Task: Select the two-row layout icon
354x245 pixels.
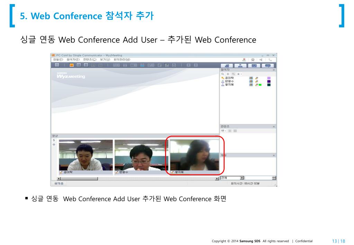Action: point(86,65)
